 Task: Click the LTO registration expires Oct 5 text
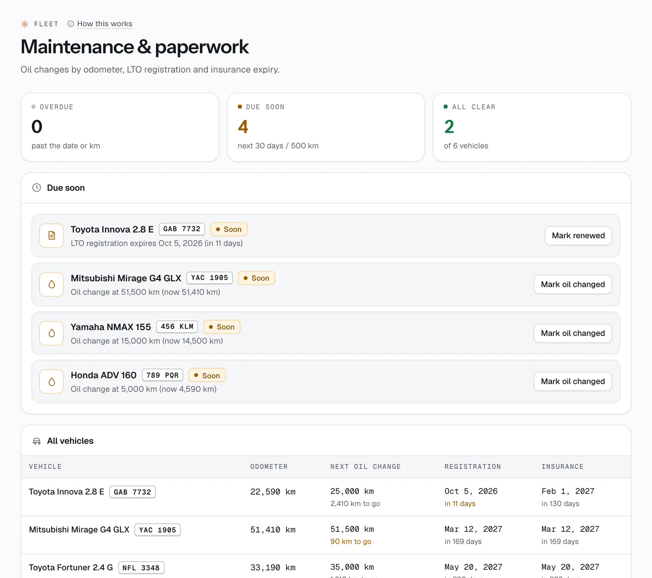point(157,243)
